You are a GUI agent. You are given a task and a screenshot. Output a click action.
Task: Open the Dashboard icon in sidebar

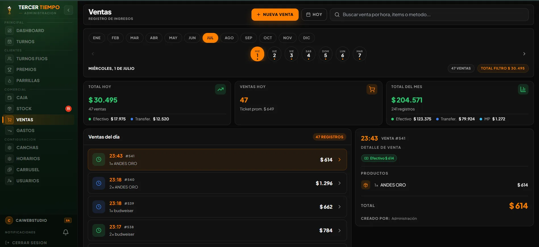click(x=9, y=30)
